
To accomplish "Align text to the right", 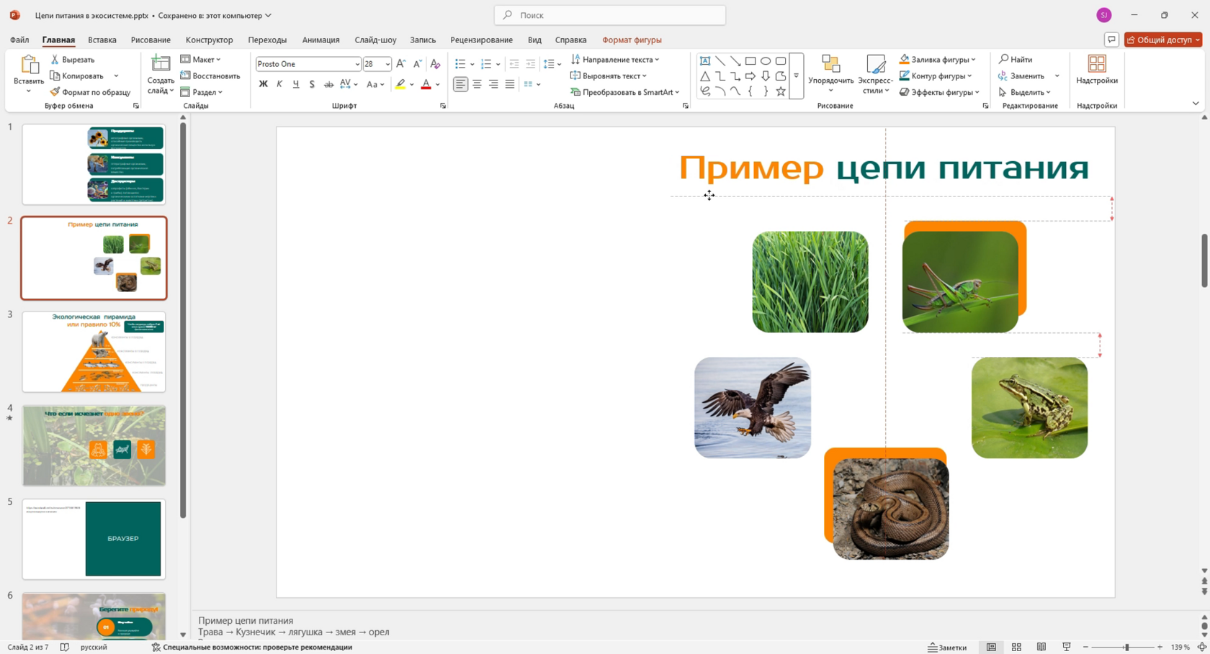I will (x=493, y=84).
